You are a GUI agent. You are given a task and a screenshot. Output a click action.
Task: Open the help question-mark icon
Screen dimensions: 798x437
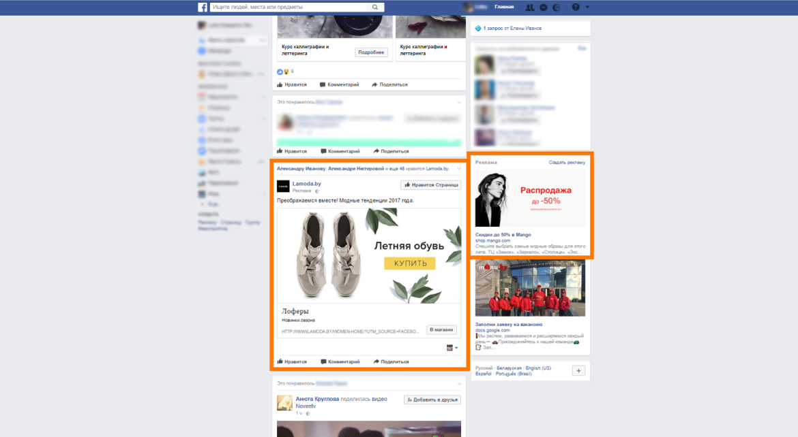576,7
